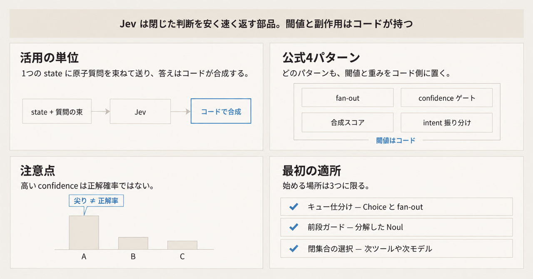Click the 'state + 質問の束' box
Viewport: 533px width, 279px height.
click(x=57, y=112)
